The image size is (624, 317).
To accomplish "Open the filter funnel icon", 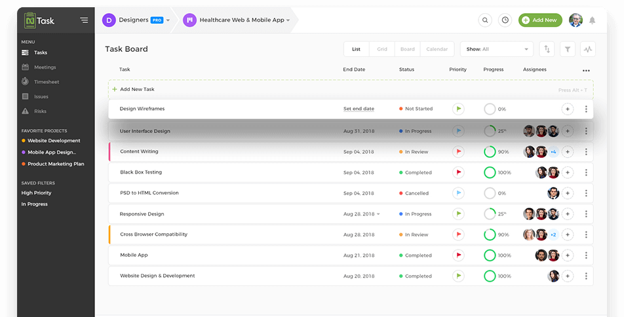I will click(568, 49).
